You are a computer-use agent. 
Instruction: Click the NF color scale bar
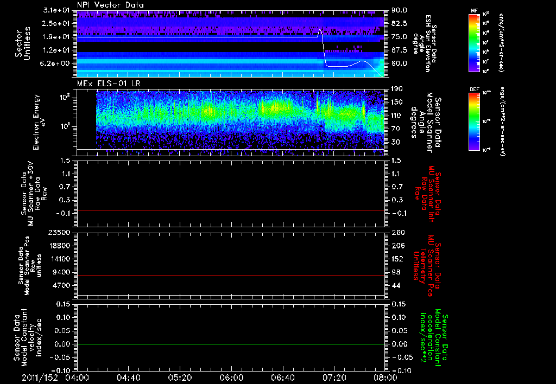pyautogui.click(x=474, y=43)
